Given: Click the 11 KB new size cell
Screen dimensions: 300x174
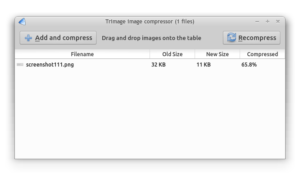Looking at the screenshot, I should [204, 65].
